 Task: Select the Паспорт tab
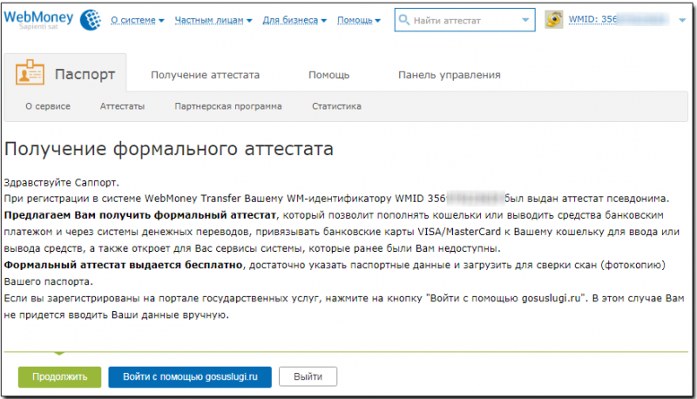click(65, 73)
